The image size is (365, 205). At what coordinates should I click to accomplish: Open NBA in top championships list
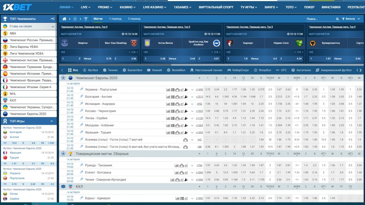point(29,33)
